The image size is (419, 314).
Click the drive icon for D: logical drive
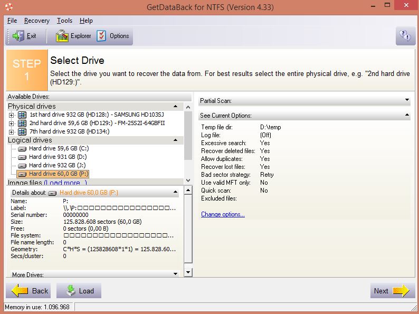tap(22, 157)
